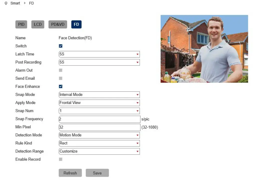
Task: Click the location pin icon beside Smart
Action: [6, 3]
